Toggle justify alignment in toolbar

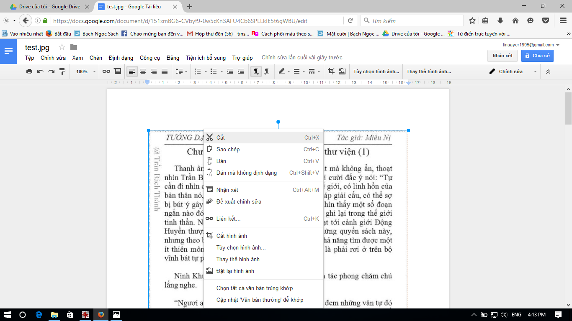click(x=165, y=71)
